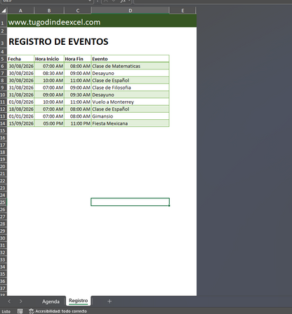Screen dimensions: 292x314
Task: Click date 15/09/2026 in Fiesta Mexicana row
Action: click(x=20, y=123)
